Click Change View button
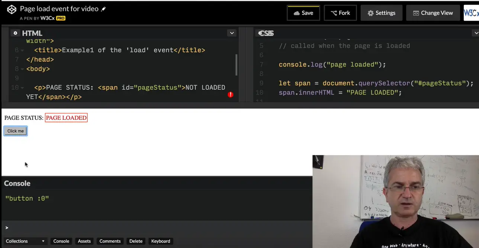Viewport: 479px width, 248px height. point(433,13)
